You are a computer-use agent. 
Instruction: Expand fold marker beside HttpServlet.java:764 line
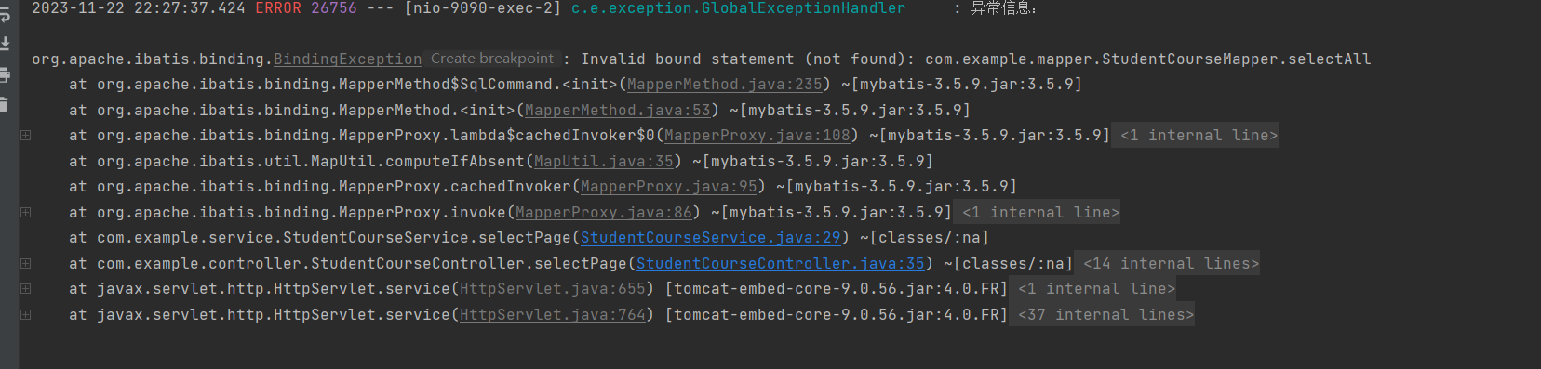click(x=26, y=315)
